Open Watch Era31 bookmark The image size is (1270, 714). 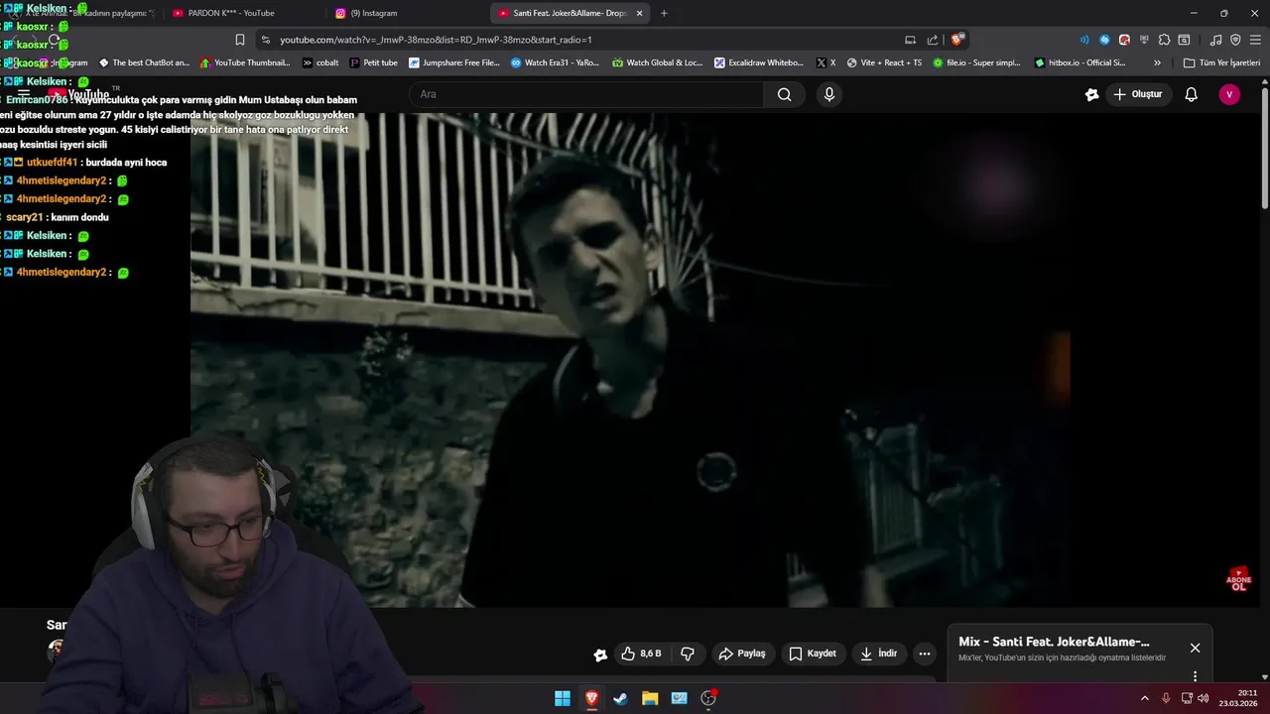(556, 62)
